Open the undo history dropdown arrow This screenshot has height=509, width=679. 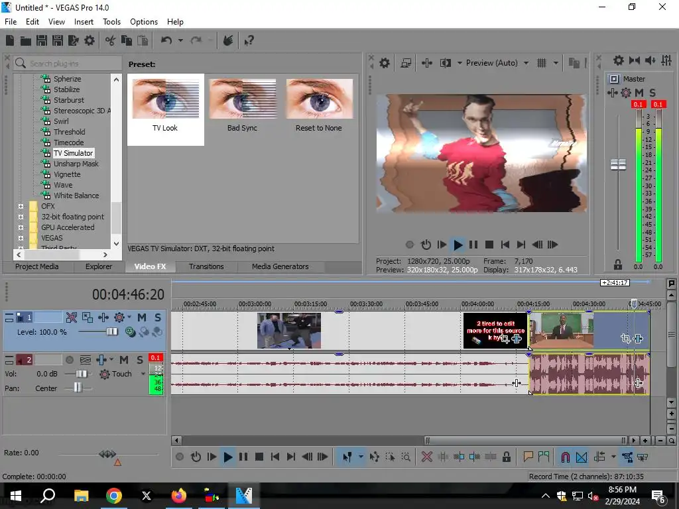[180, 40]
